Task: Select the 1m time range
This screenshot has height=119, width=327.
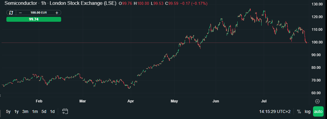Action: point(35,111)
